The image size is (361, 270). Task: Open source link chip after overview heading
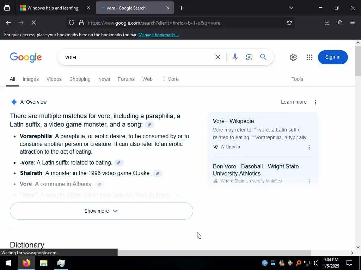[149, 125]
